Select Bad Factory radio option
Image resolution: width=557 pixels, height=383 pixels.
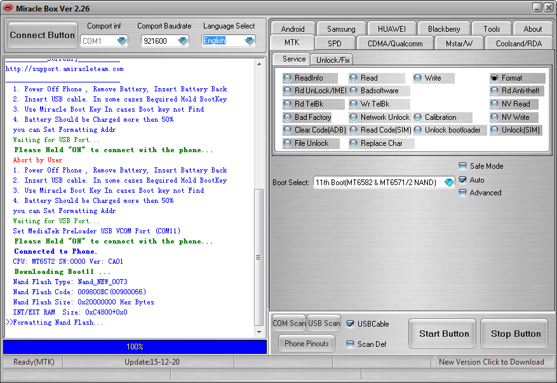click(x=307, y=117)
